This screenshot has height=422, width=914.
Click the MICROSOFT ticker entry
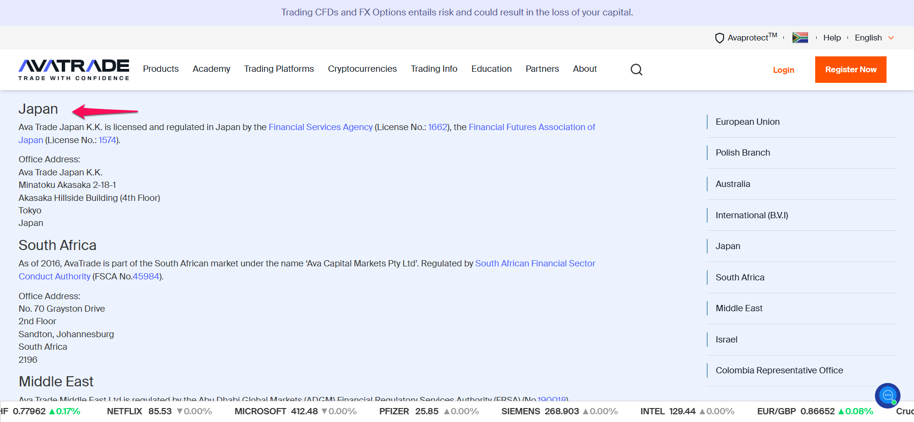296,411
